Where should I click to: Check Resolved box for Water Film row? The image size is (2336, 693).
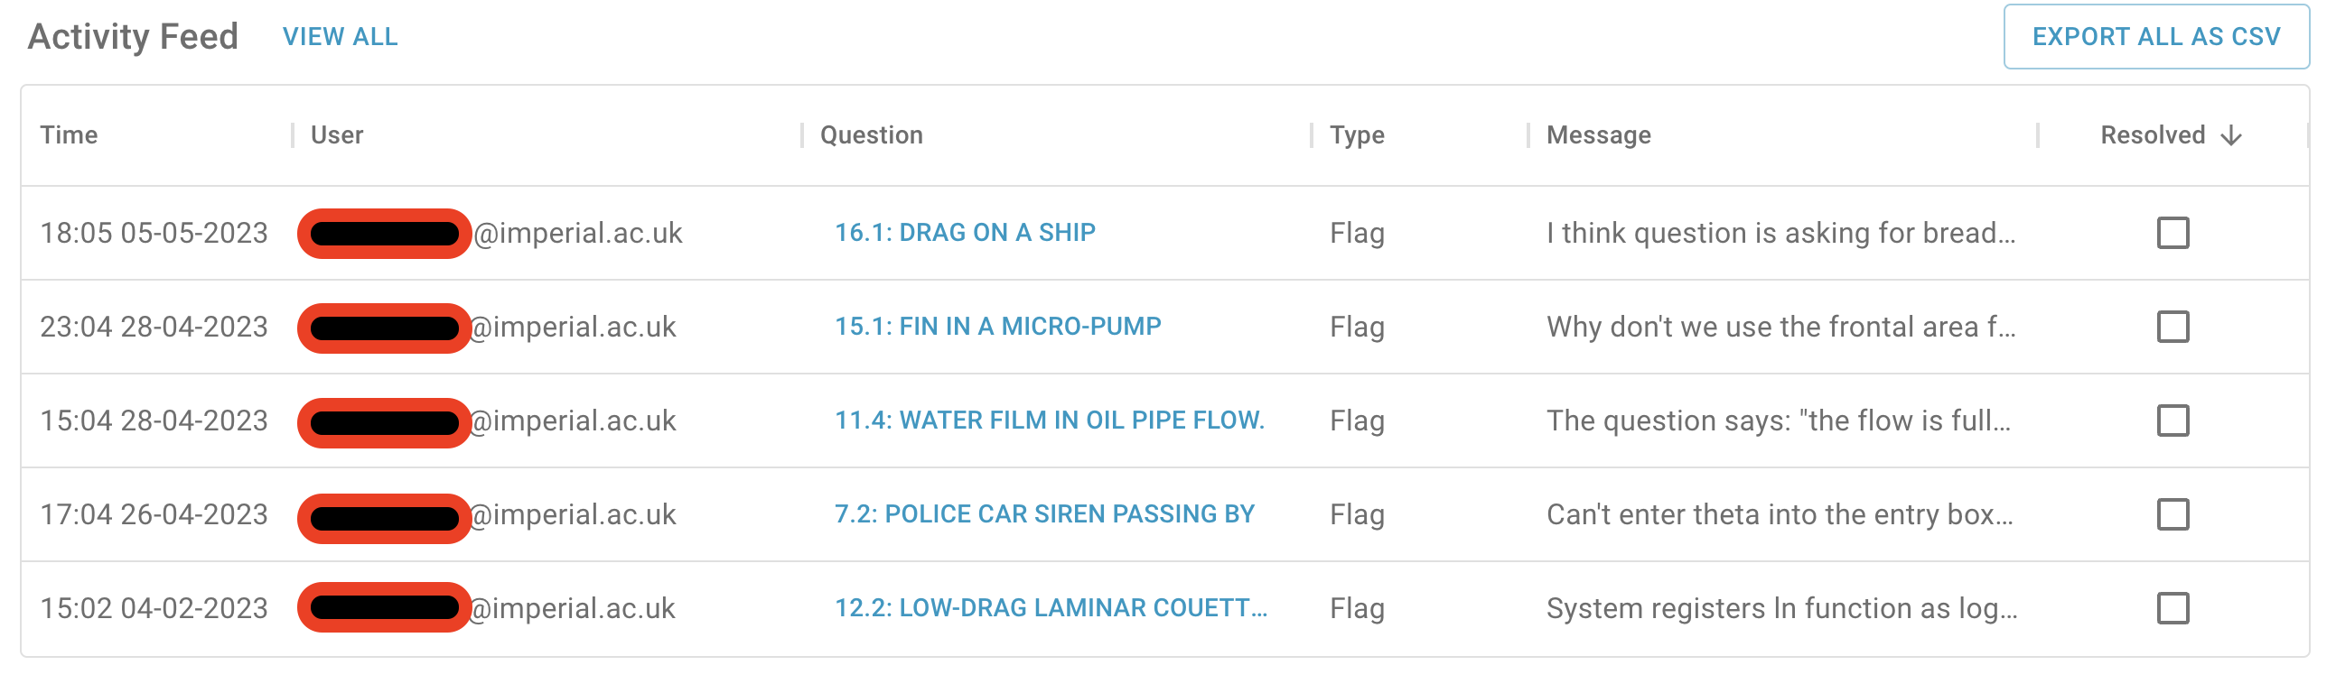(2172, 420)
